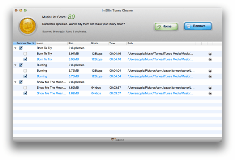Uncheck blue Show Me The Mean duplicate
Viewport: 235px width, 160px height.
(25, 93)
